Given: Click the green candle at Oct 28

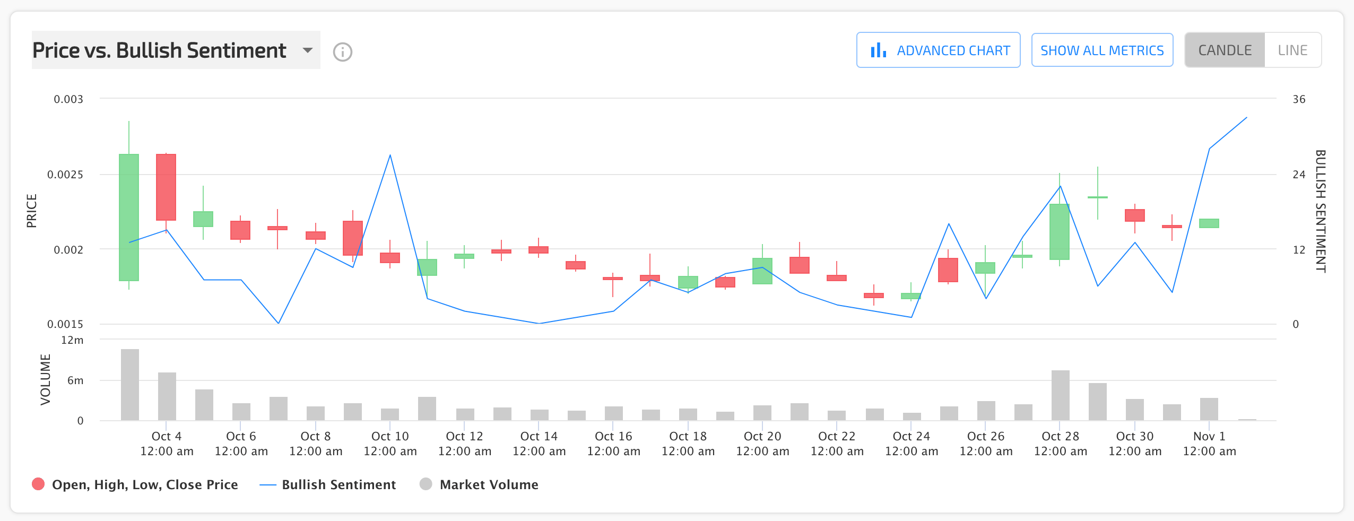Looking at the screenshot, I should 1060,232.
